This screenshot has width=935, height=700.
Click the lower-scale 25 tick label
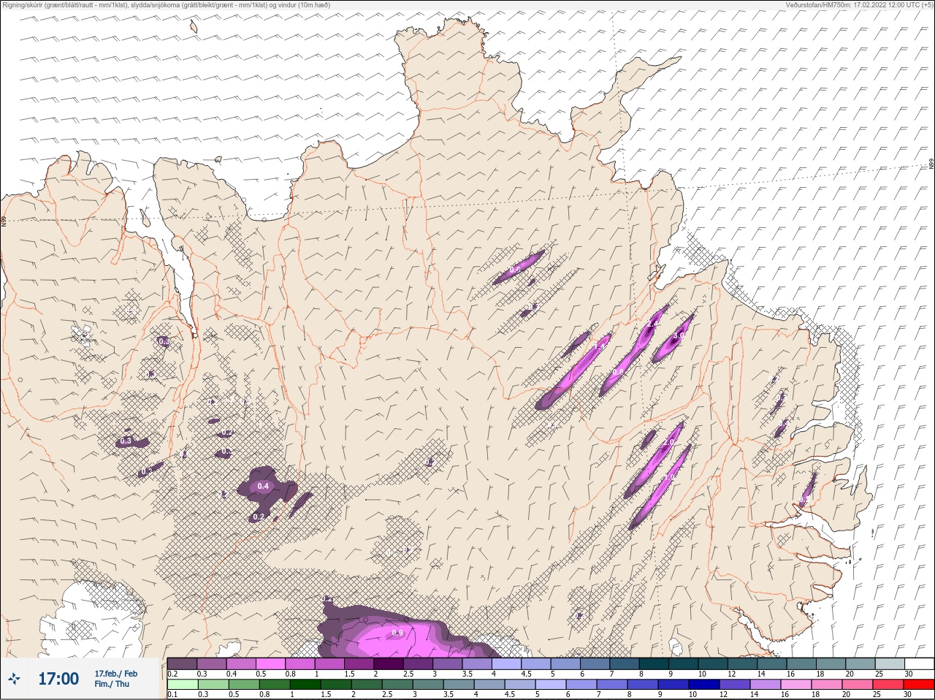pyautogui.click(x=877, y=695)
